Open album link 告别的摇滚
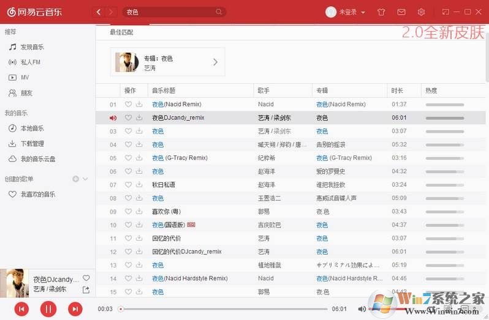Screen dimensions: 489x320 (330, 144)
